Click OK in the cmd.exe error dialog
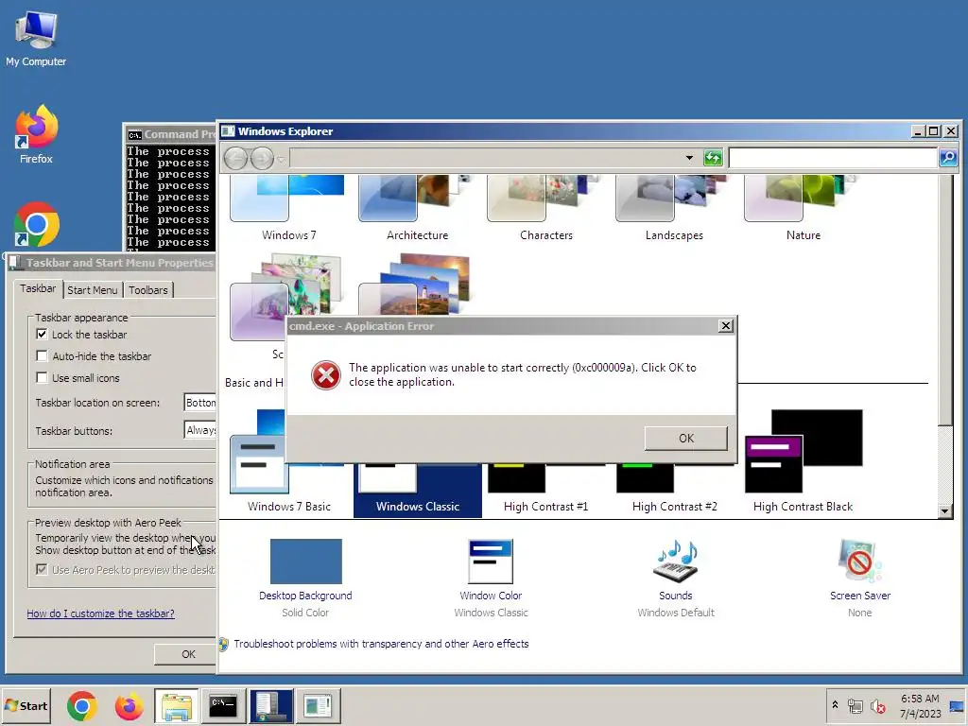This screenshot has height=726, width=968. pos(686,439)
